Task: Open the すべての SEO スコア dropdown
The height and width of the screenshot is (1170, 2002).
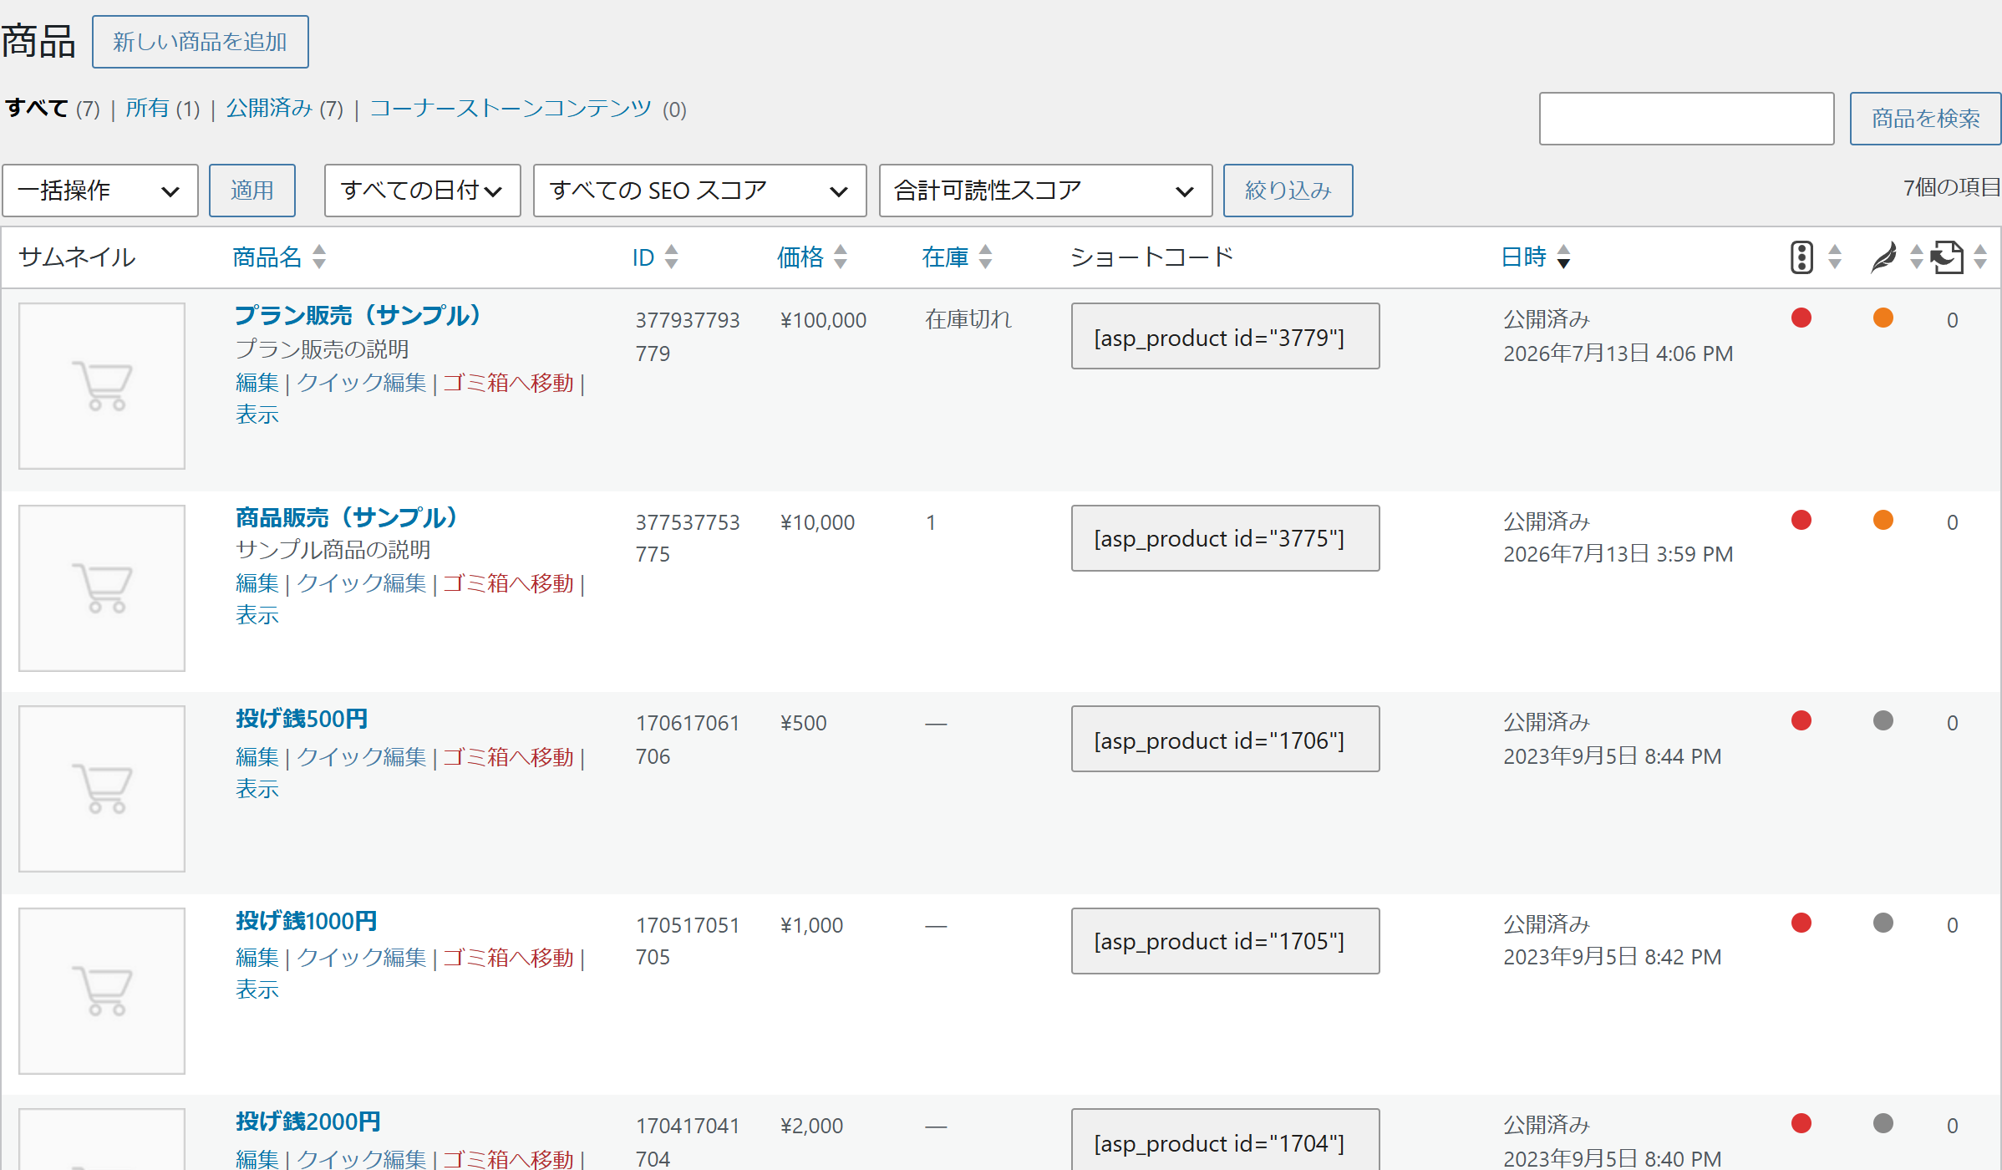Action: (700, 191)
